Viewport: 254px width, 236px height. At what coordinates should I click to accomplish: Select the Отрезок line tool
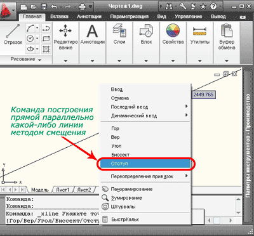pos(13,34)
